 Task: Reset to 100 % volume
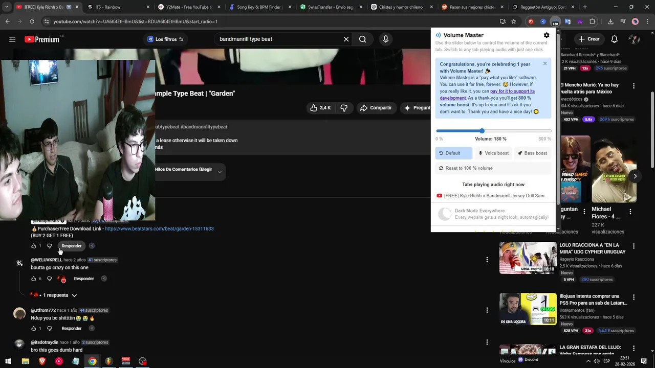[x=493, y=168]
